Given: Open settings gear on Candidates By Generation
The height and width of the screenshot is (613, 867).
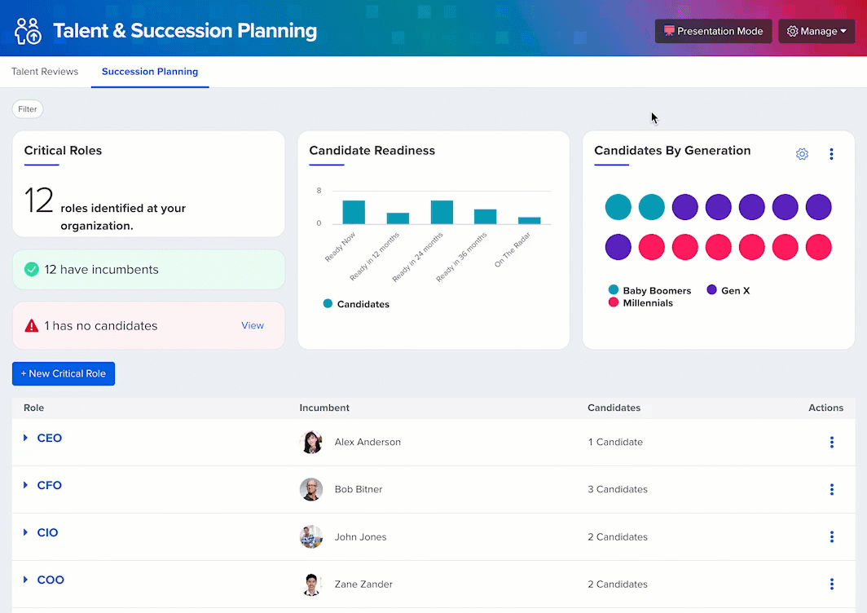Looking at the screenshot, I should (x=802, y=154).
